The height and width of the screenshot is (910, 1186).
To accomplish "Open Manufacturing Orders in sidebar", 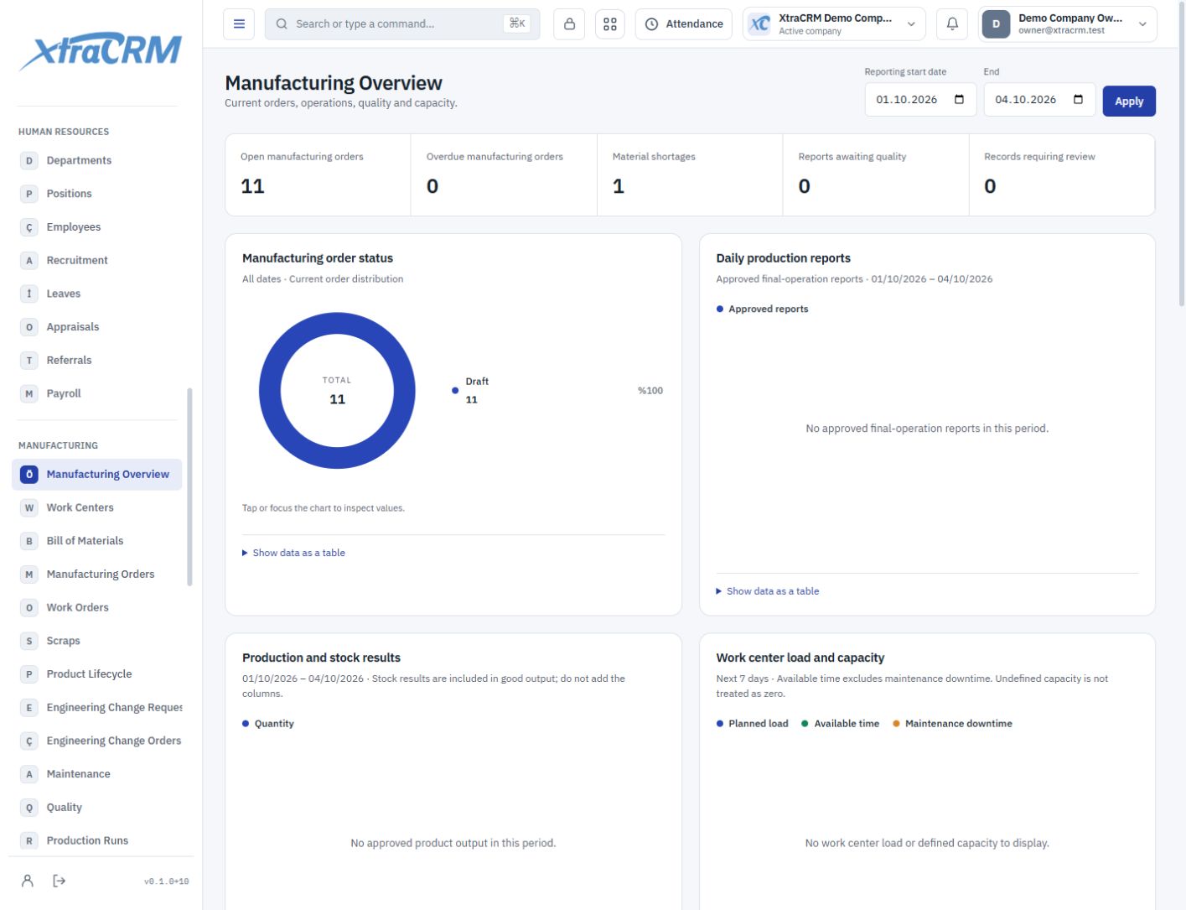I will pos(97,575).
